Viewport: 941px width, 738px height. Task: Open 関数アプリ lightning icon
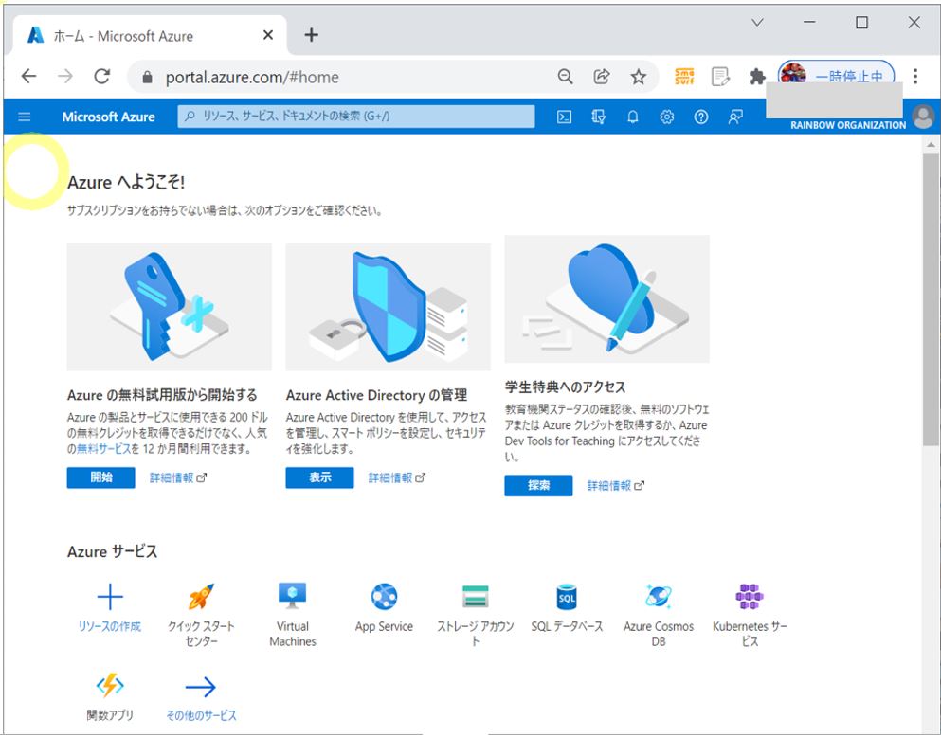click(x=110, y=686)
